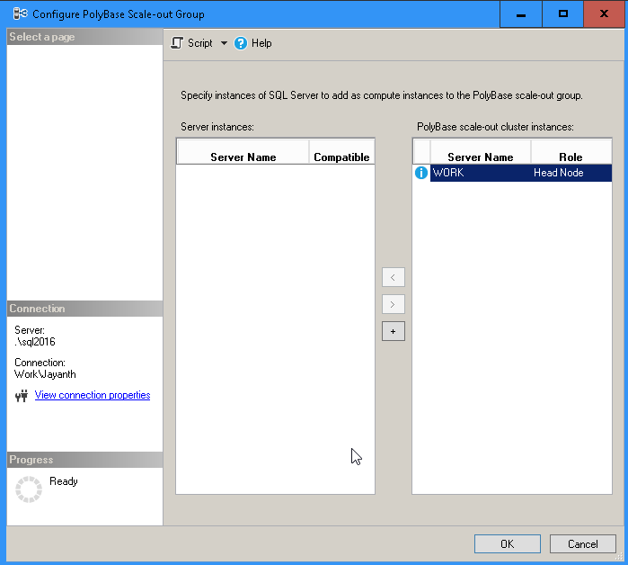Click the plus add-instance button
Viewport: 628px width, 565px height.
(393, 331)
